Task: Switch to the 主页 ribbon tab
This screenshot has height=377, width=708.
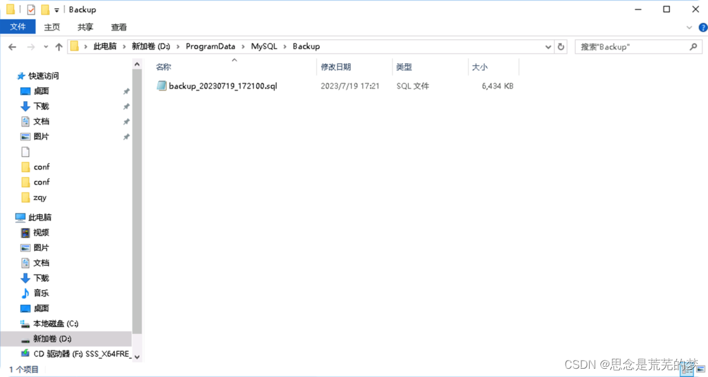Action: pos(52,27)
